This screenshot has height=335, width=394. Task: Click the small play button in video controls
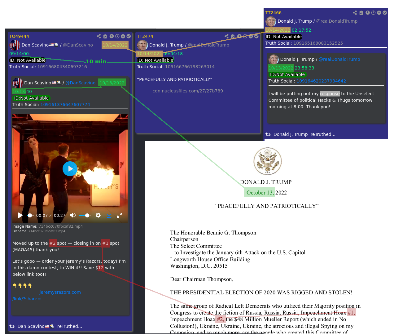pos(20,215)
